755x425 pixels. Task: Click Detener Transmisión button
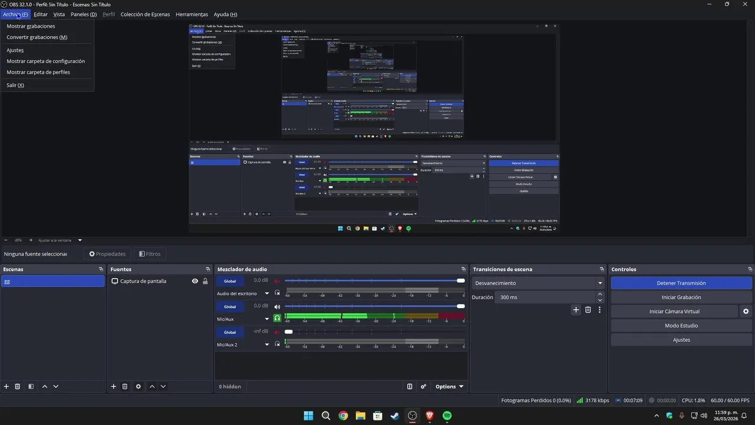681,283
